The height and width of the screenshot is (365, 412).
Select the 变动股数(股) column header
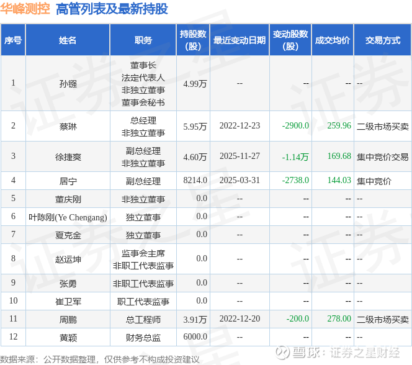point(290,40)
